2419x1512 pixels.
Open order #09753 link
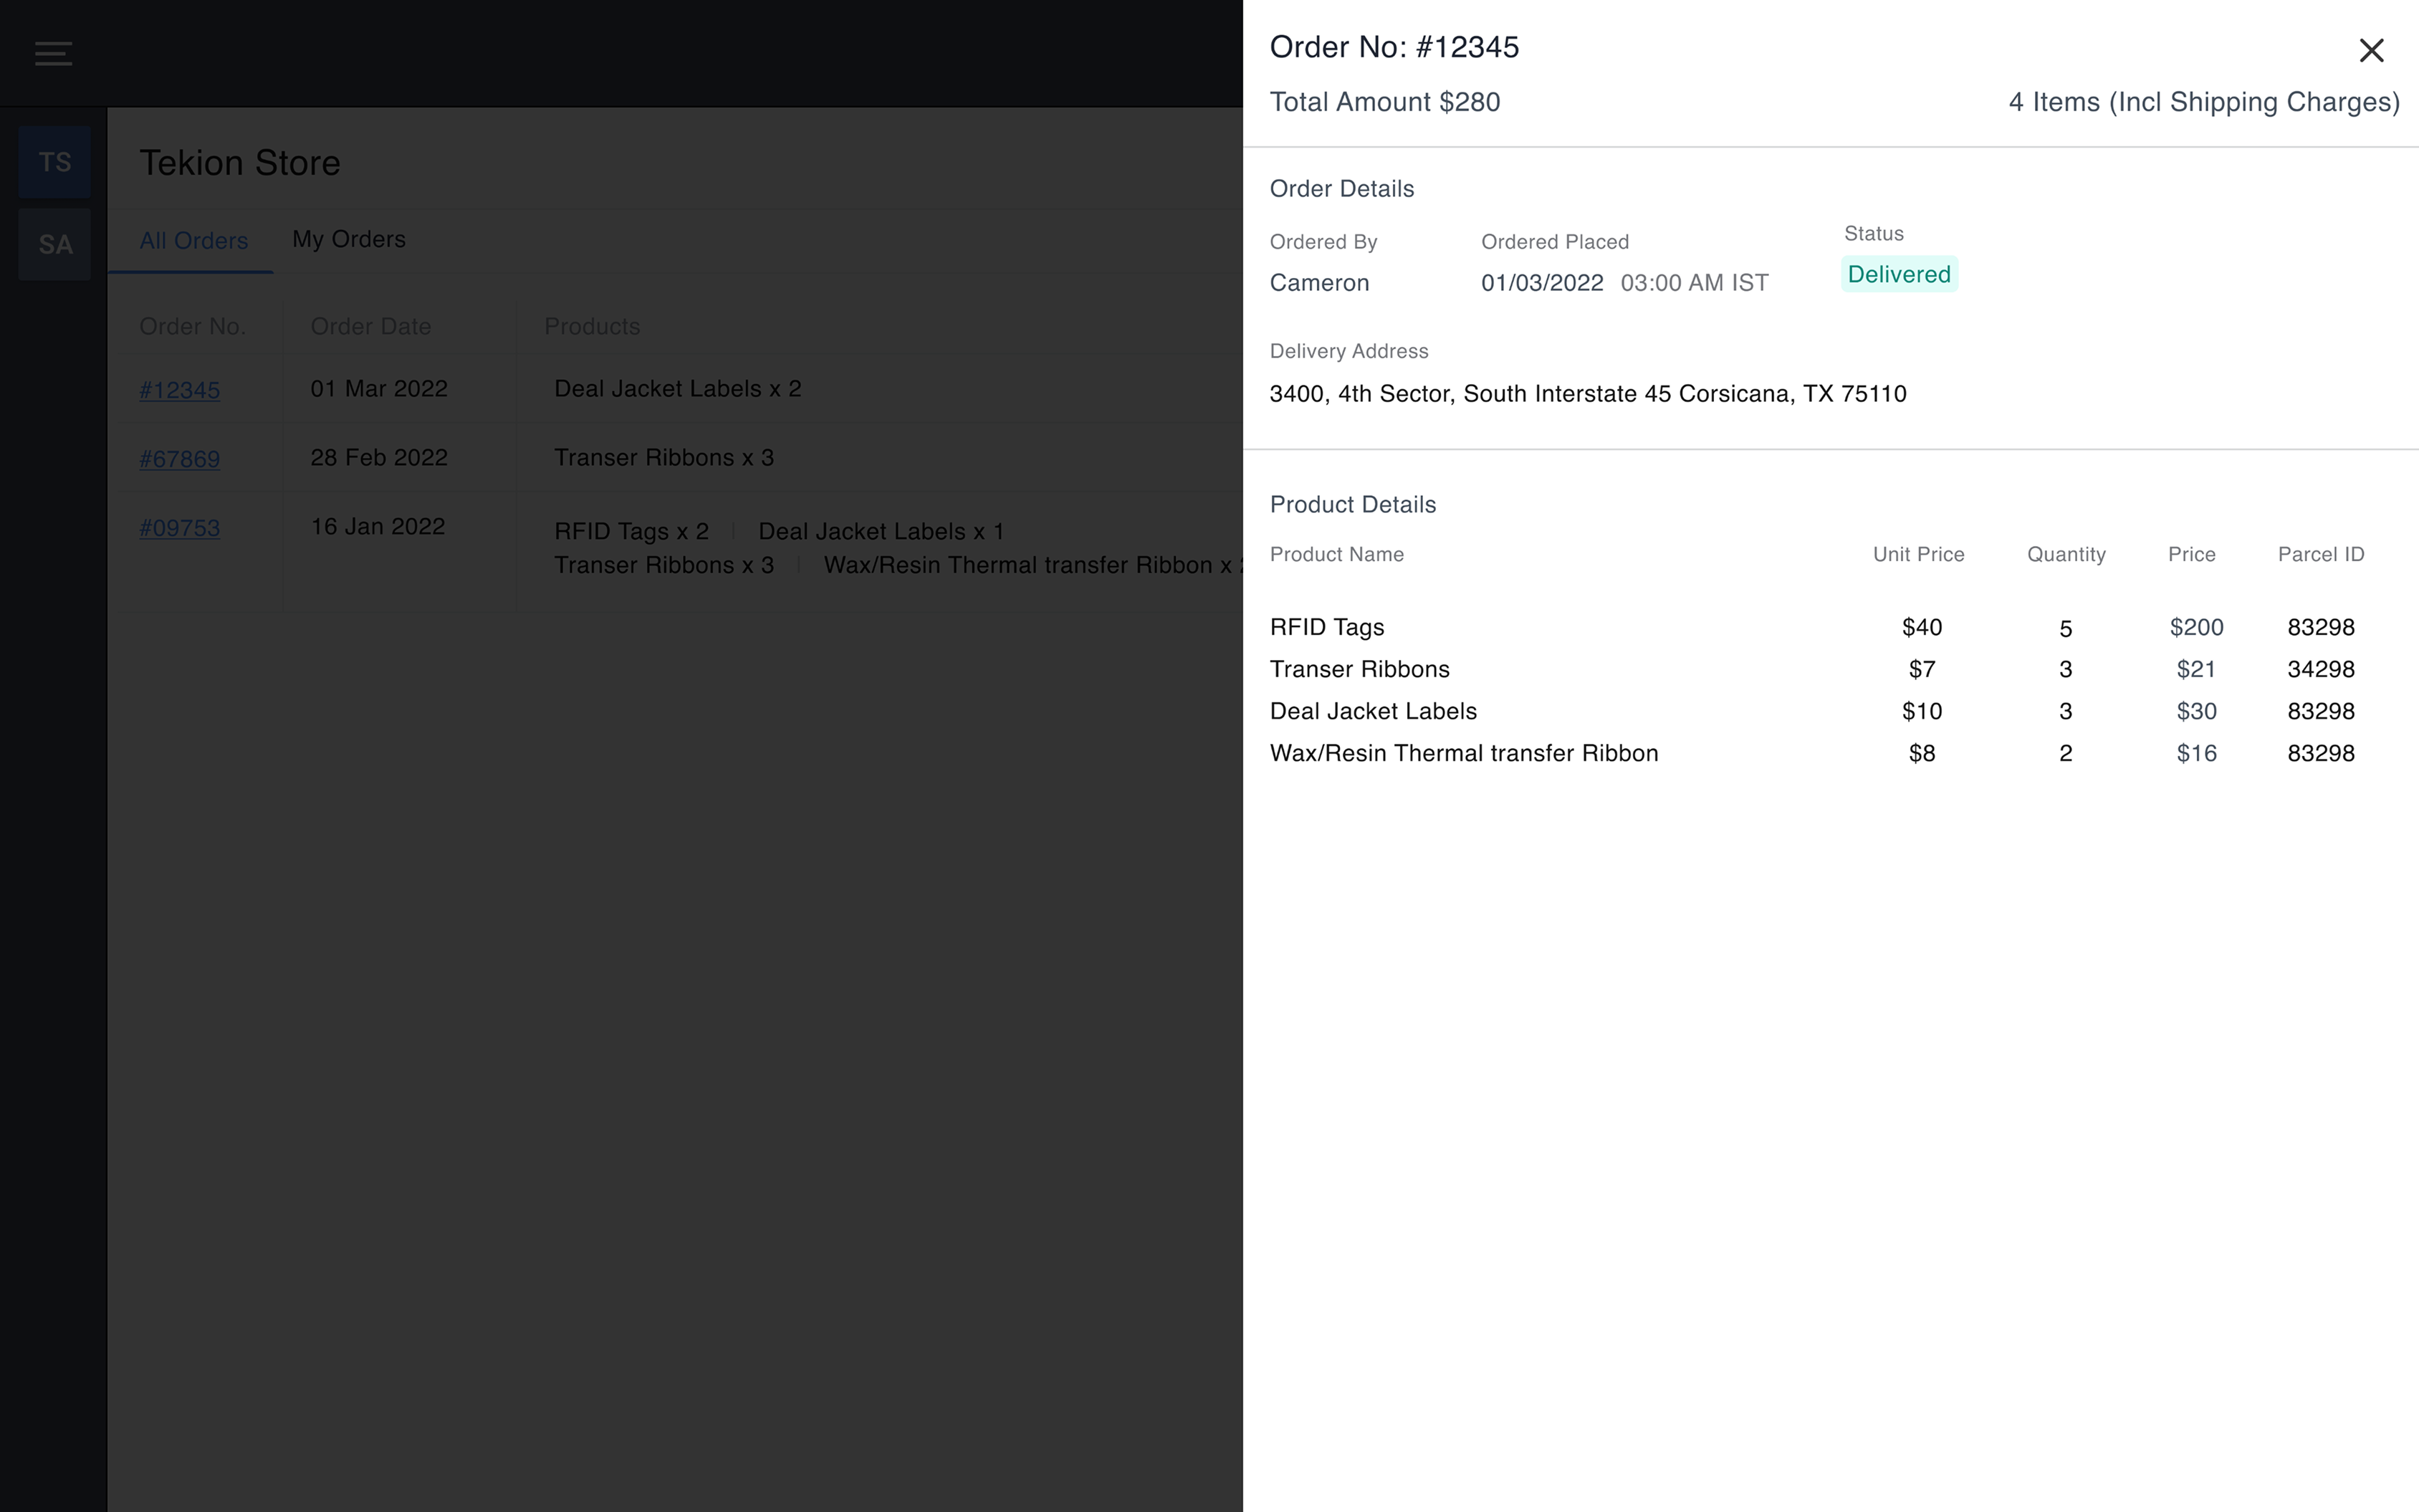click(180, 528)
